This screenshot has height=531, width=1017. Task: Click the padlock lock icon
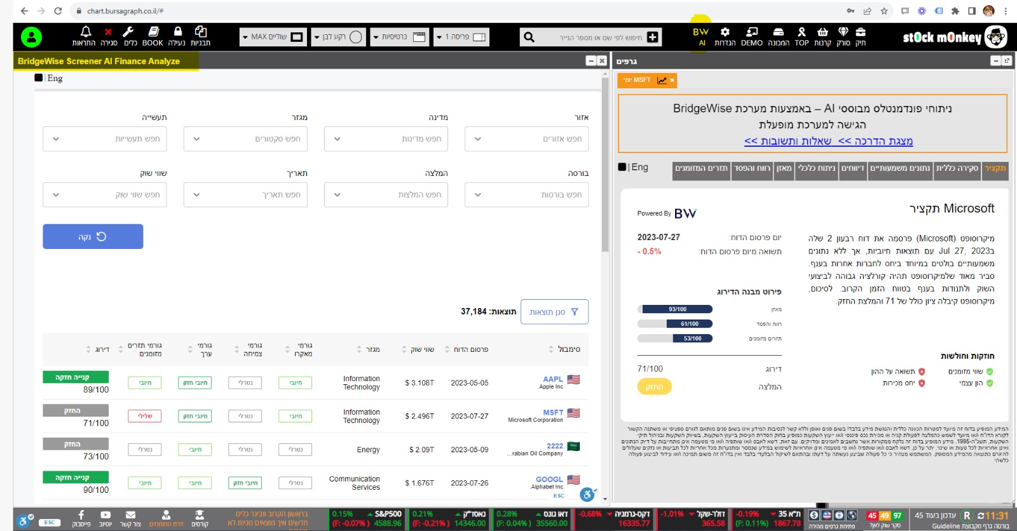click(x=178, y=32)
